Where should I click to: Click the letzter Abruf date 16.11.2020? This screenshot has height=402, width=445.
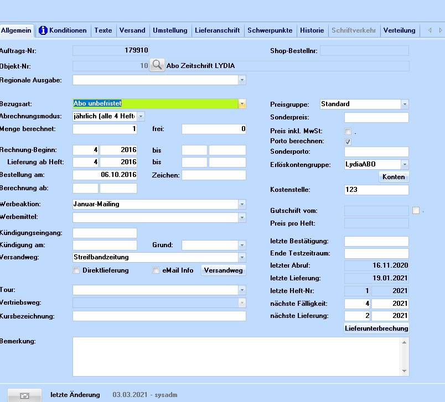(x=390, y=265)
